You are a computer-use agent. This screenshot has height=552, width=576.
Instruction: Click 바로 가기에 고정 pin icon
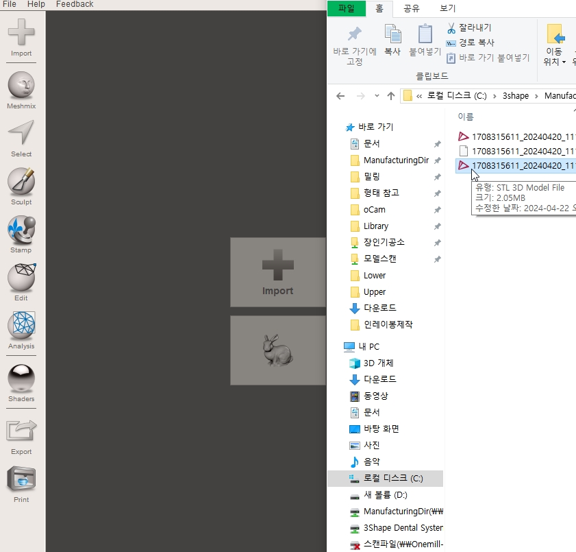(355, 45)
